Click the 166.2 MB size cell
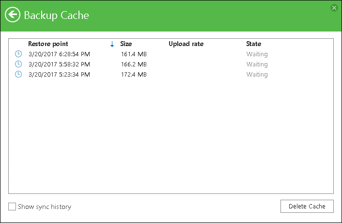Viewport: 342px width, 223px height. [134, 64]
